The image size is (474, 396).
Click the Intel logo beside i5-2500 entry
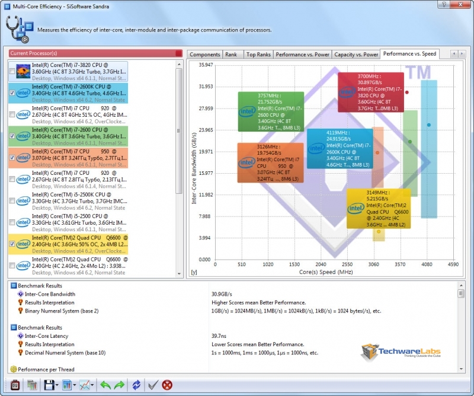click(x=23, y=222)
